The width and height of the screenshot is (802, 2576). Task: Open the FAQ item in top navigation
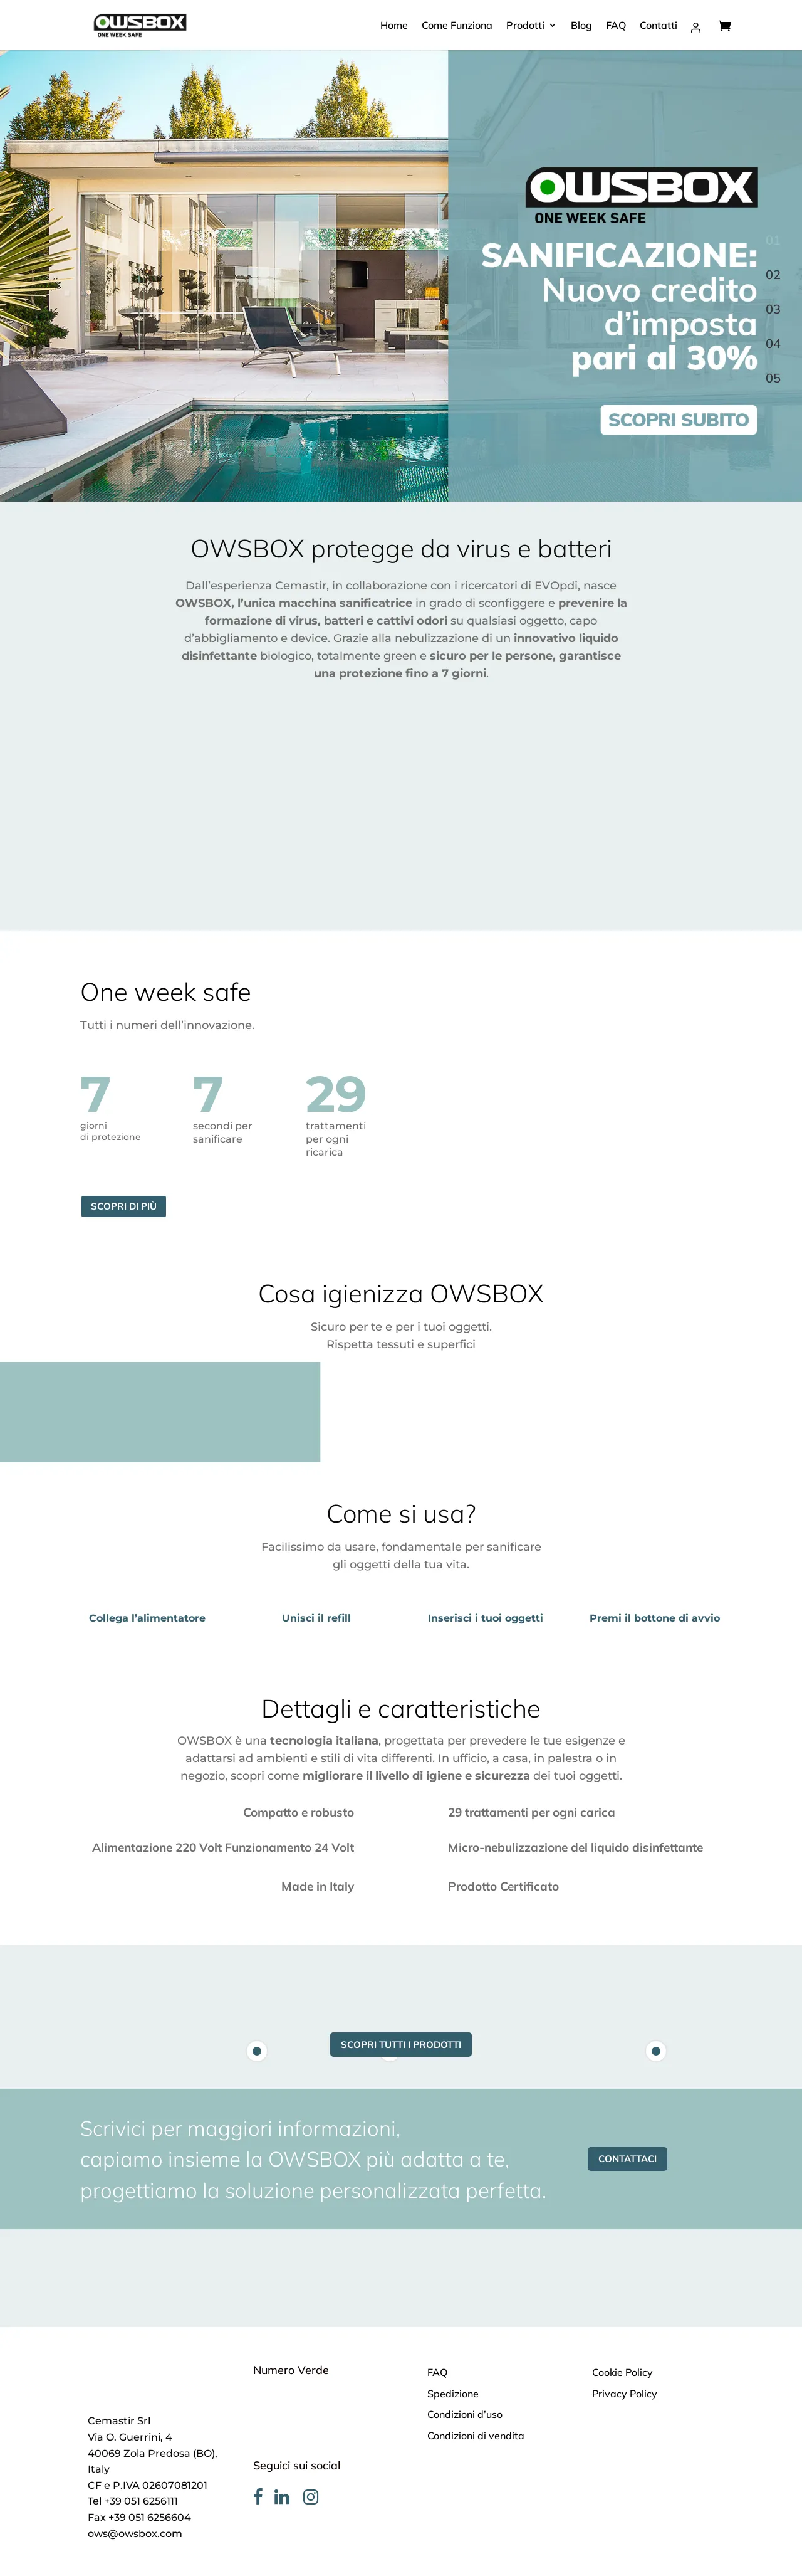[615, 26]
